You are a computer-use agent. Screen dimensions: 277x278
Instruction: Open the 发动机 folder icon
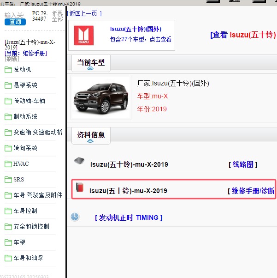tap(8, 70)
